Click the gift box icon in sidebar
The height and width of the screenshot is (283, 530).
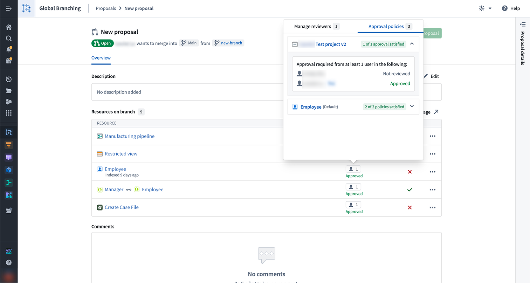(x=9, y=61)
